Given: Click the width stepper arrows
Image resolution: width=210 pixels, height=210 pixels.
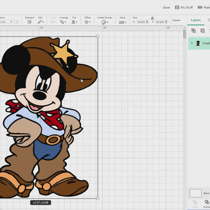Looking at the screenshot, I should coord(147,22).
